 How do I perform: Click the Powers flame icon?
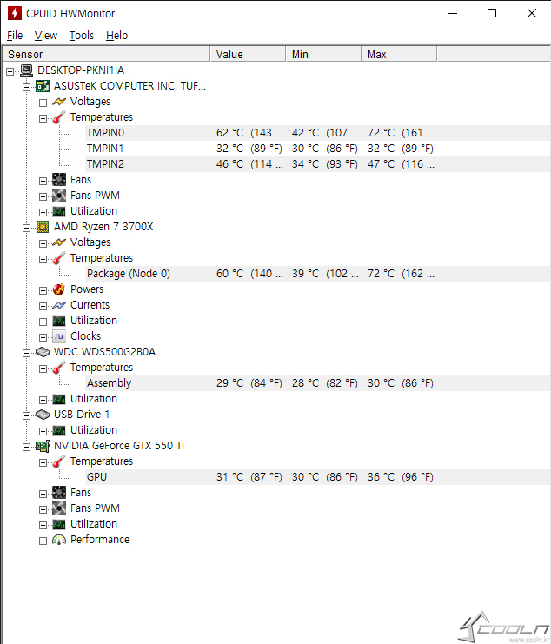coord(59,289)
